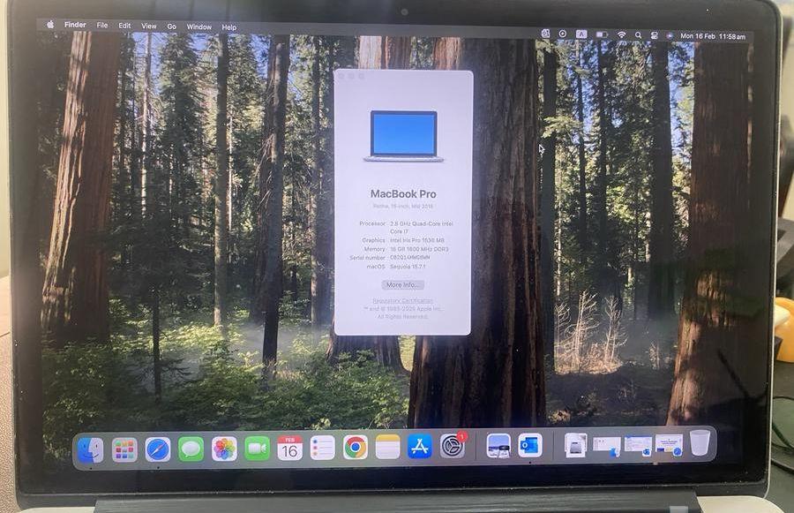Click the Siri icon in menu bar
794x513 pixels.
[x=670, y=35]
